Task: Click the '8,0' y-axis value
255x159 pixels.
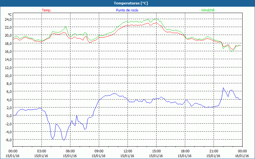Action: 9,84
